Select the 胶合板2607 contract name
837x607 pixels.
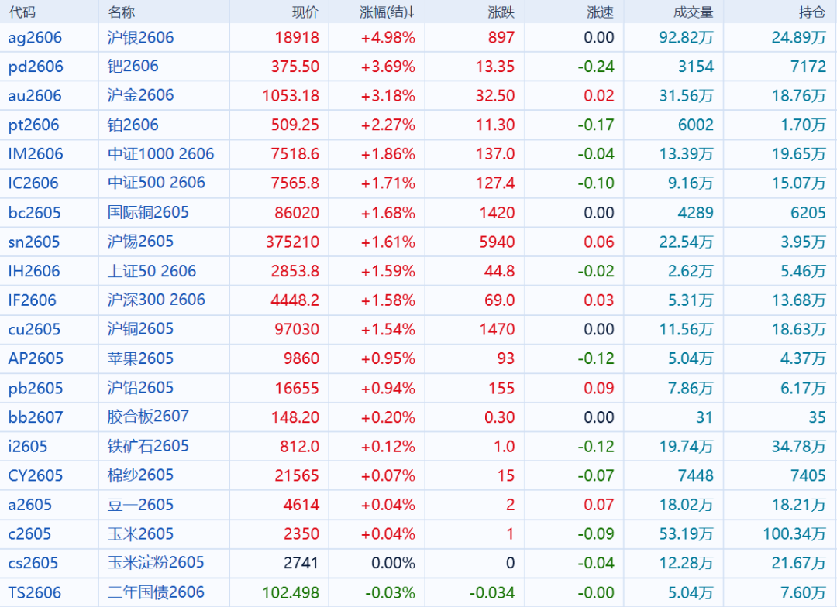coord(148,417)
